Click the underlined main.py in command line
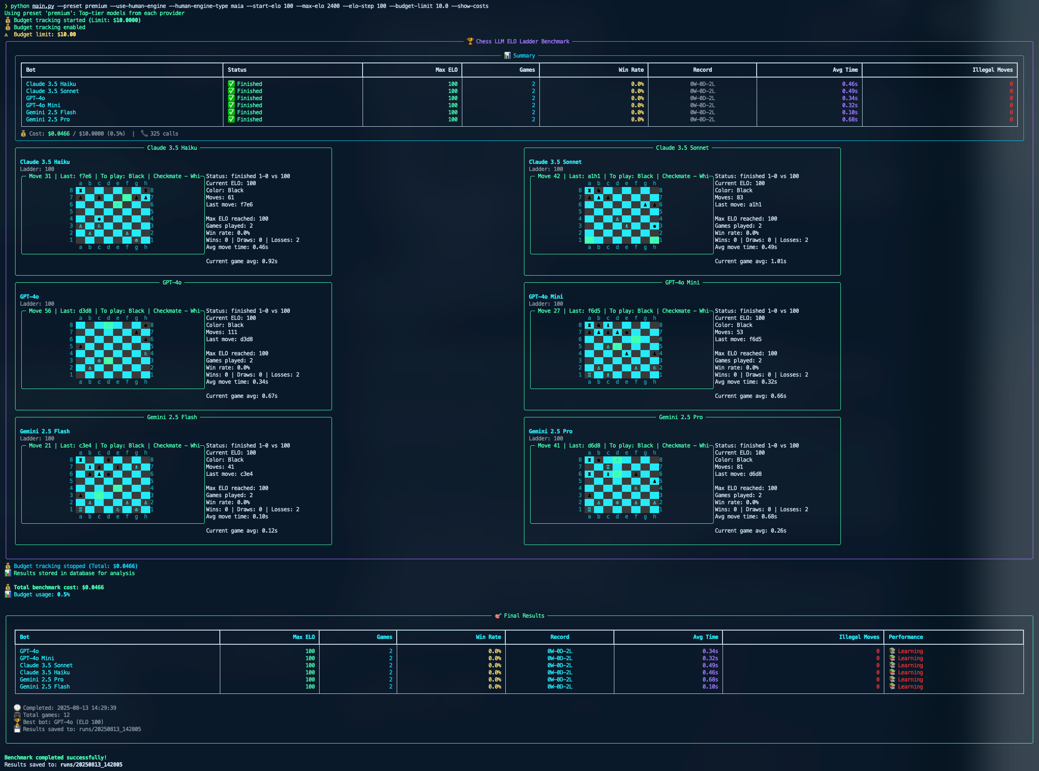 (x=43, y=6)
